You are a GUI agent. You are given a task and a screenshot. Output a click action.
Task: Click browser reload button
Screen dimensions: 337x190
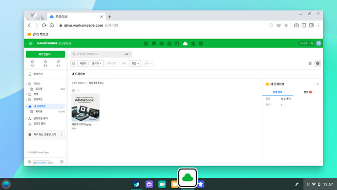point(44,25)
